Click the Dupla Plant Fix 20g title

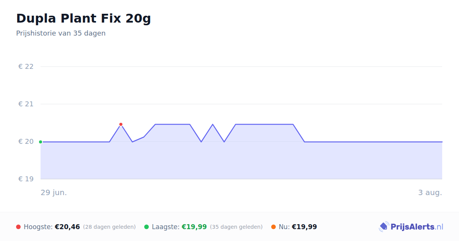click(x=83, y=18)
